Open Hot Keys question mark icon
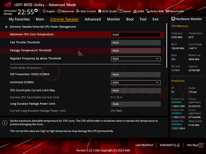This screenshot has width=206, height=154. [201, 145]
